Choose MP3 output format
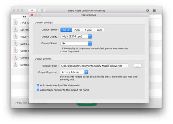The width and height of the screenshot is (173, 124). 66,30
